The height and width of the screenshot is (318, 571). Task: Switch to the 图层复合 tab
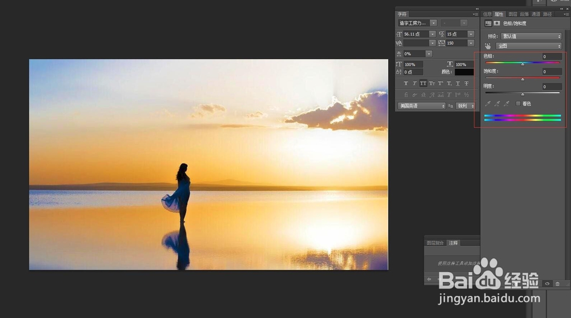pos(435,243)
